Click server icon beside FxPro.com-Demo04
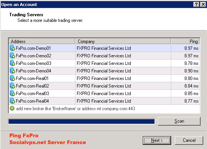The height and width of the screenshot is (149, 207). [12, 71]
